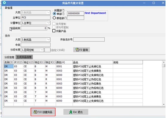Close the 货品代号批次设置 window
Screen dimensions: 166x118
(x=163, y=3)
